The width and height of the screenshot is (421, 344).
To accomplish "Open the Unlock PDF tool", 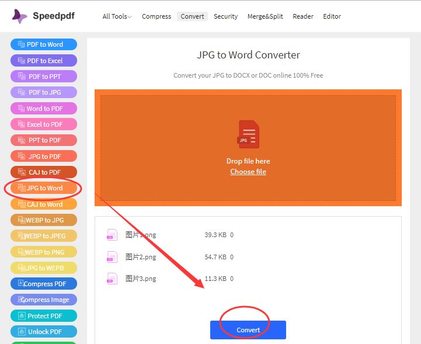I will pos(44,331).
